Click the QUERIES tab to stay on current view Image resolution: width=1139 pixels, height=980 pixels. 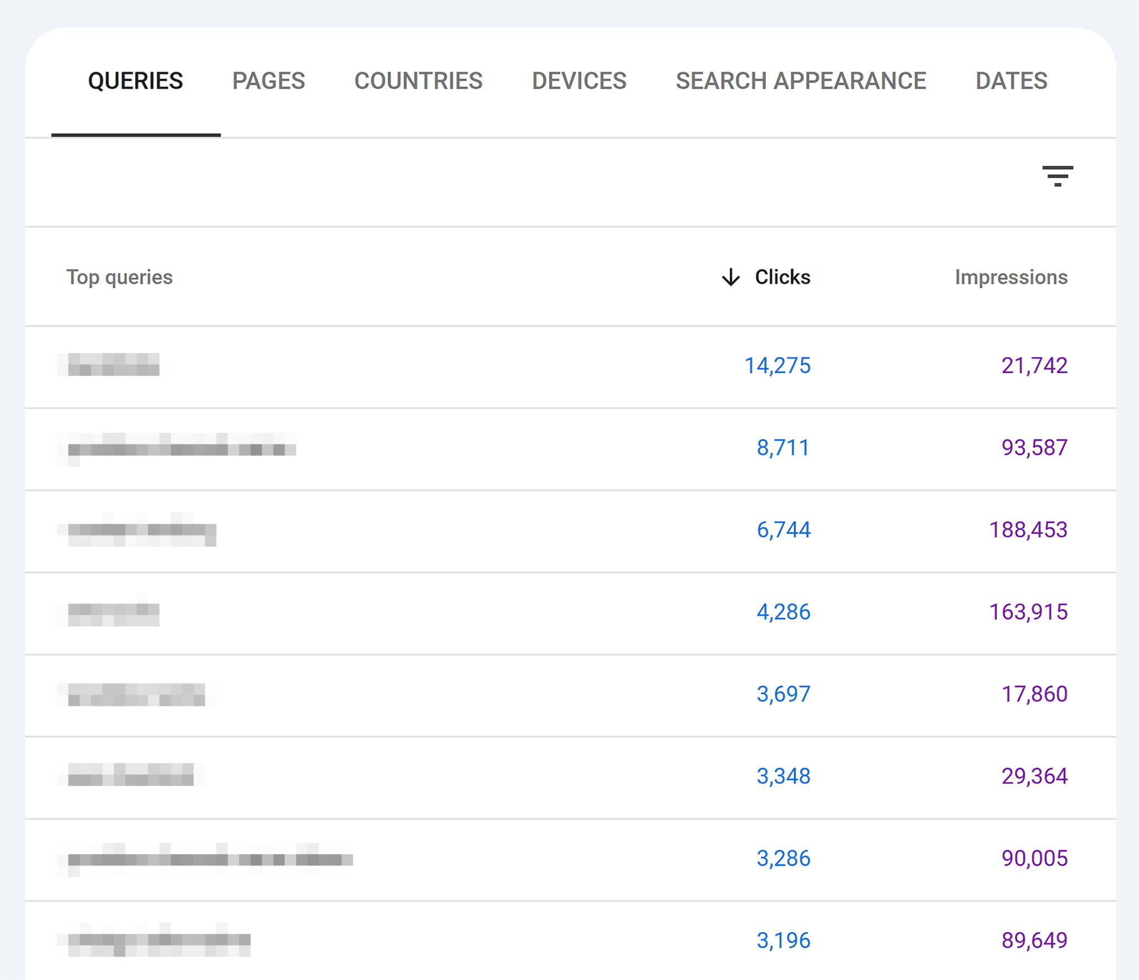135,81
